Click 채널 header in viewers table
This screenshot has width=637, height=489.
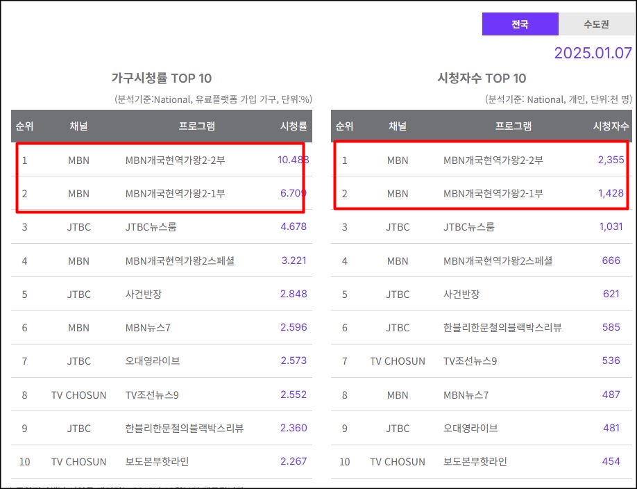398,126
